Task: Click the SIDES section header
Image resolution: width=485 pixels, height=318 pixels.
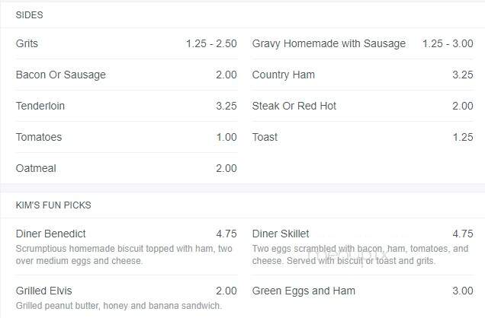Action: 30,14
